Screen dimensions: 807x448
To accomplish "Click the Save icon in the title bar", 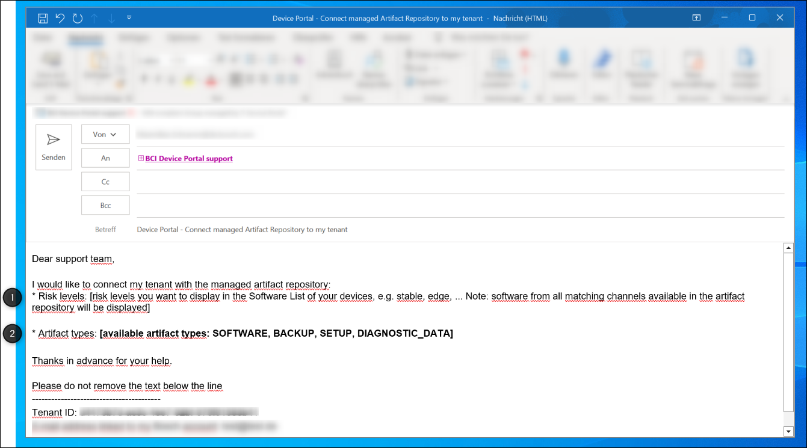I will point(43,18).
